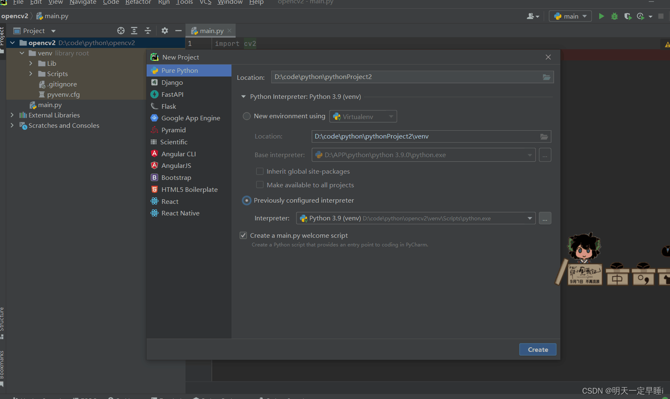Viewport: 670px width, 399px height.
Task: Collapse the opencv2 root tree node
Action: click(x=12, y=43)
